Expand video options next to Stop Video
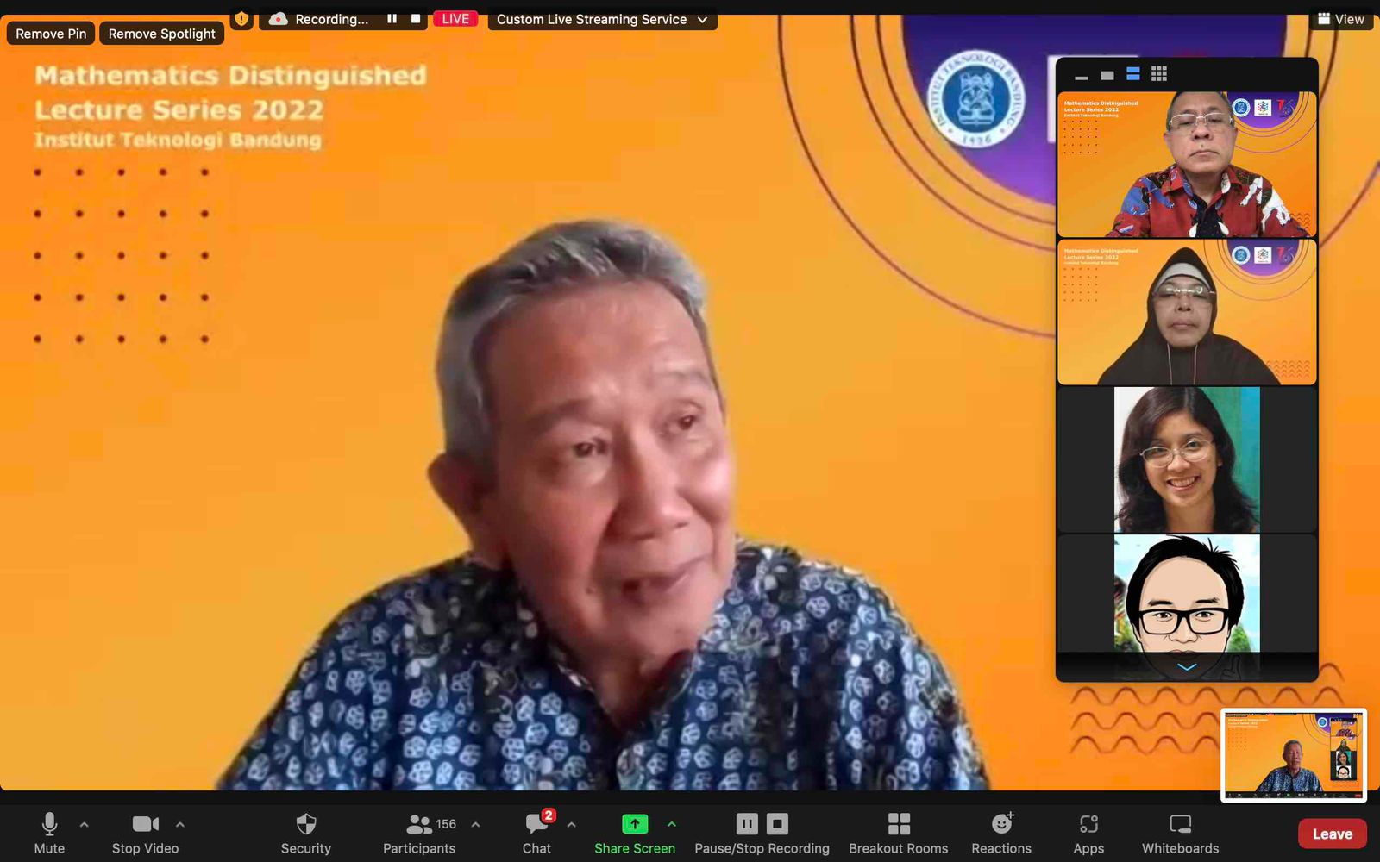1380x862 pixels. (x=179, y=824)
